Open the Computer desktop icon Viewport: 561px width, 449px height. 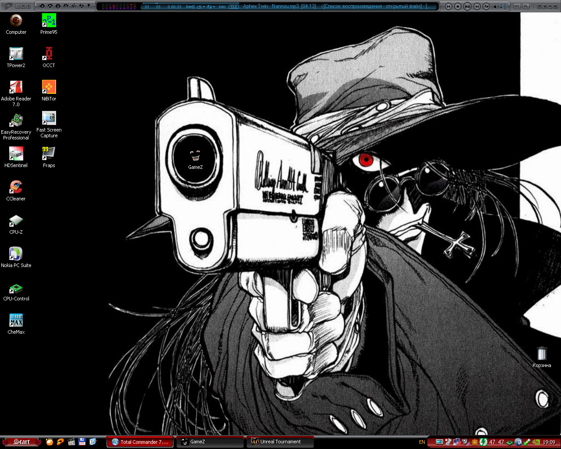click(x=16, y=24)
